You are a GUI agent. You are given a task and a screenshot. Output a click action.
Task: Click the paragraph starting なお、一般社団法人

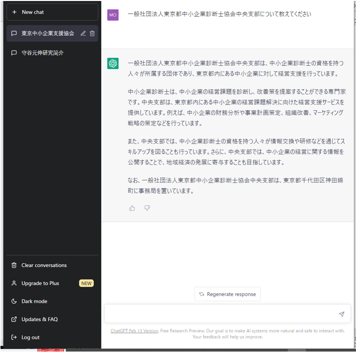click(235, 186)
